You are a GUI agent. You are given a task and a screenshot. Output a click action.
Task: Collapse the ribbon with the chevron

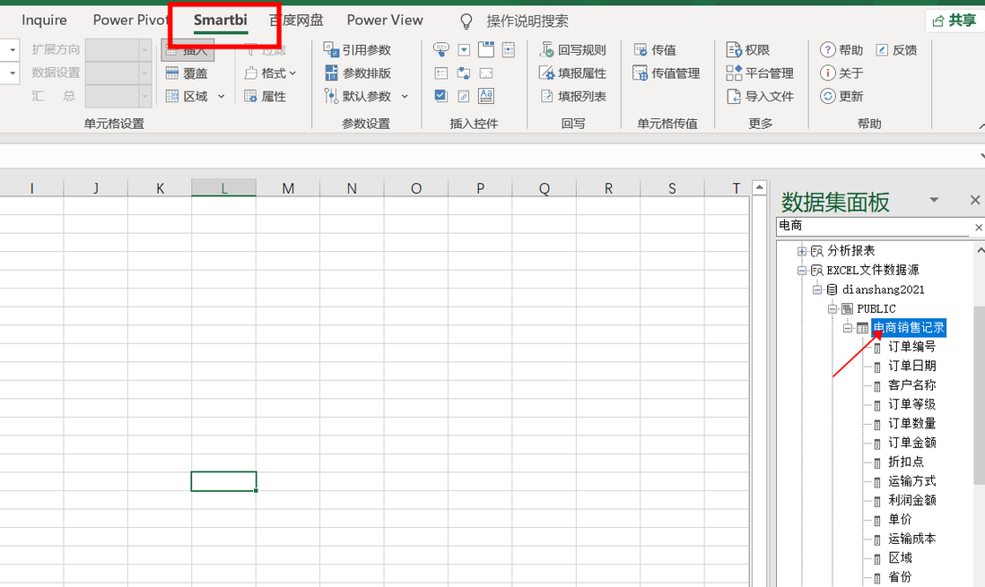coord(981,126)
